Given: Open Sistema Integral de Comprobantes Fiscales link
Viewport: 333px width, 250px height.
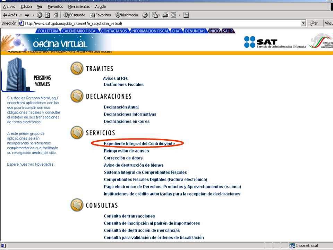Looking at the screenshot, I should pyautogui.click(x=145, y=173).
